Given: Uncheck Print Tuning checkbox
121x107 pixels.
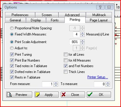Looking at the screenshot, I should point(12,55).
